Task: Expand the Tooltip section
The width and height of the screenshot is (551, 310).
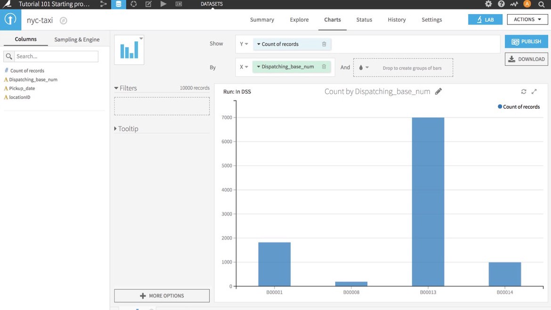Action: (x=116, y=128)
